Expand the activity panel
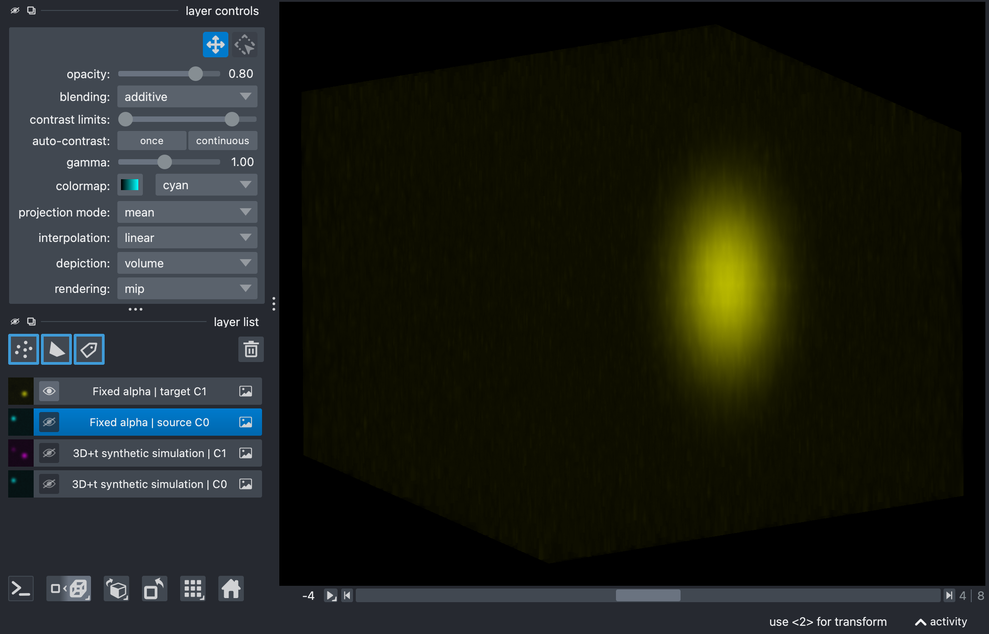The image size is (989, 634). click(941, 622)
